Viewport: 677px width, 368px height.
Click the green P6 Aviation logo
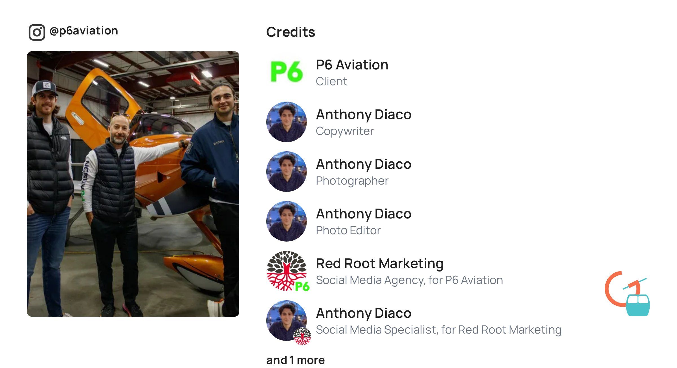(x=287, y=72)
